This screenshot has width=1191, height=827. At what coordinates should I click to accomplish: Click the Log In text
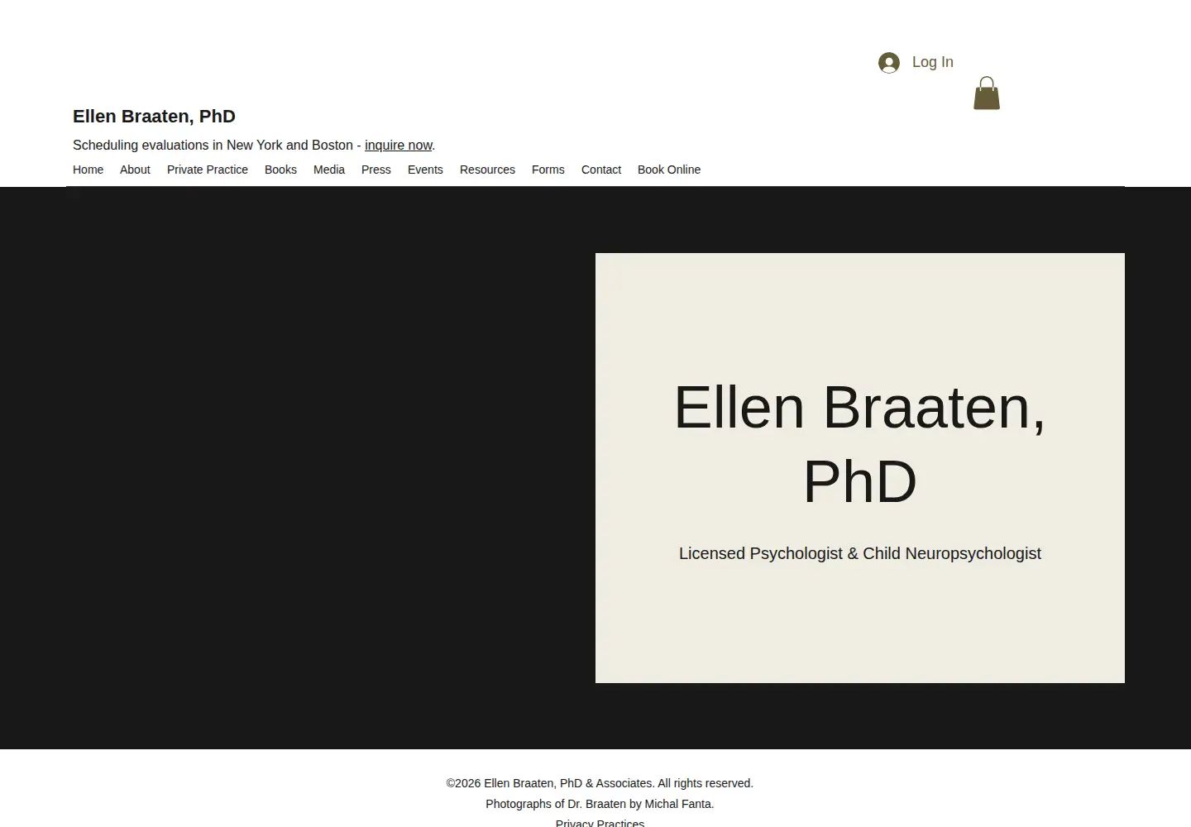(x=933, y=62)
